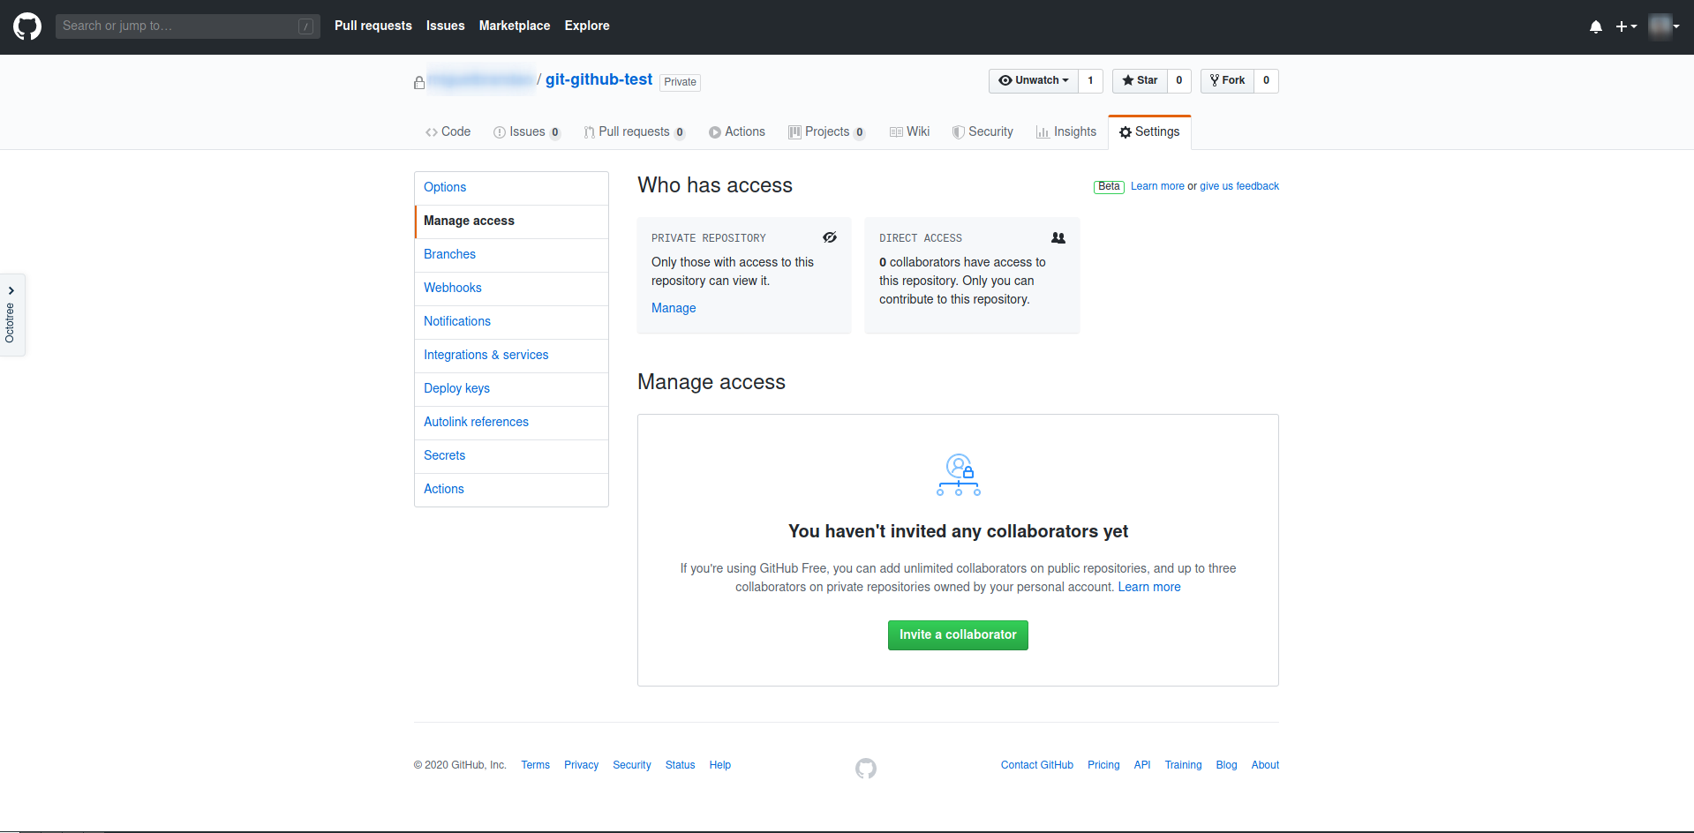Viewport: 1694px width, 833px height.
Task: Star the repository
Action: pos(1140,80)
